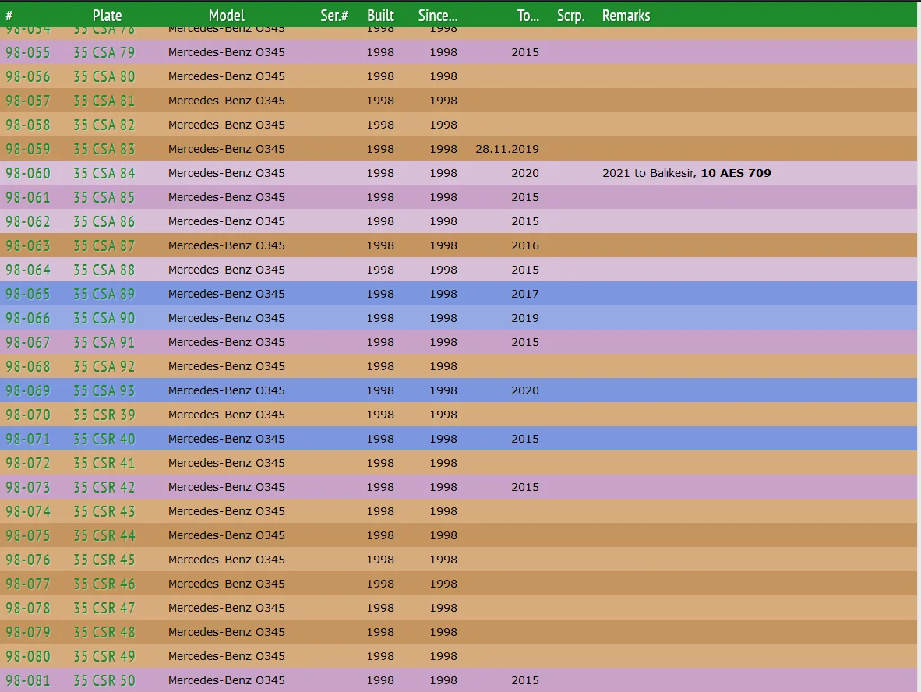
Task: Open plate 35 CSA 83 entry
Action: pyautogui.click(x=104, y=149)
